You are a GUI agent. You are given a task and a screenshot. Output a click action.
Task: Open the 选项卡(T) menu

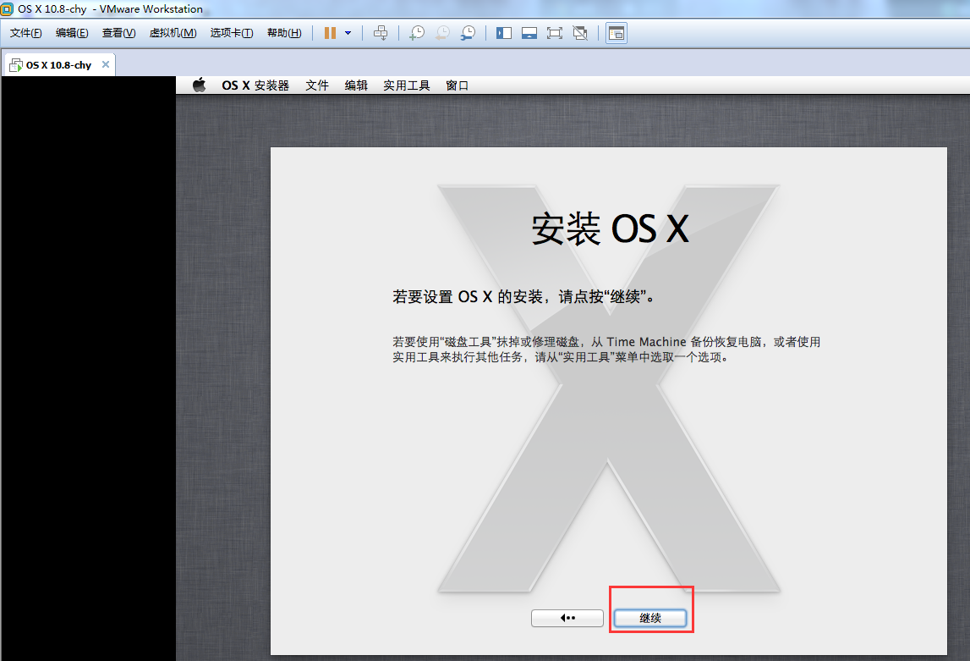[231, 33]
